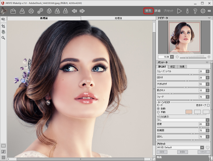The height and width of the screenshot is (161, 213).
Task: Click the horizontal image scrollbar
Action: pos(80,159)
